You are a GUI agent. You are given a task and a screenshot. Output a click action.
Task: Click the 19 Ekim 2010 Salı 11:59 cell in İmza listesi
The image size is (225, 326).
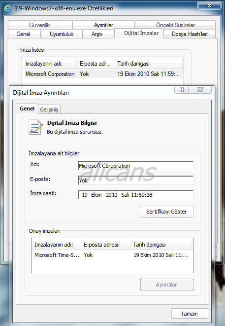[148, 74]
